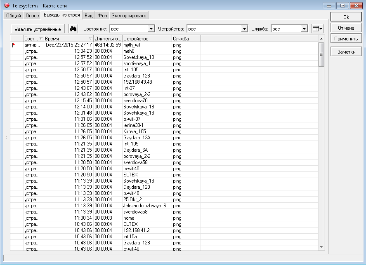Click the binoculars find icon
The width and height of the screenshot is (366, 265).
point(73,29)
